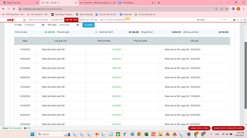Click the Diễn giải column header

[x=194, y=41]
